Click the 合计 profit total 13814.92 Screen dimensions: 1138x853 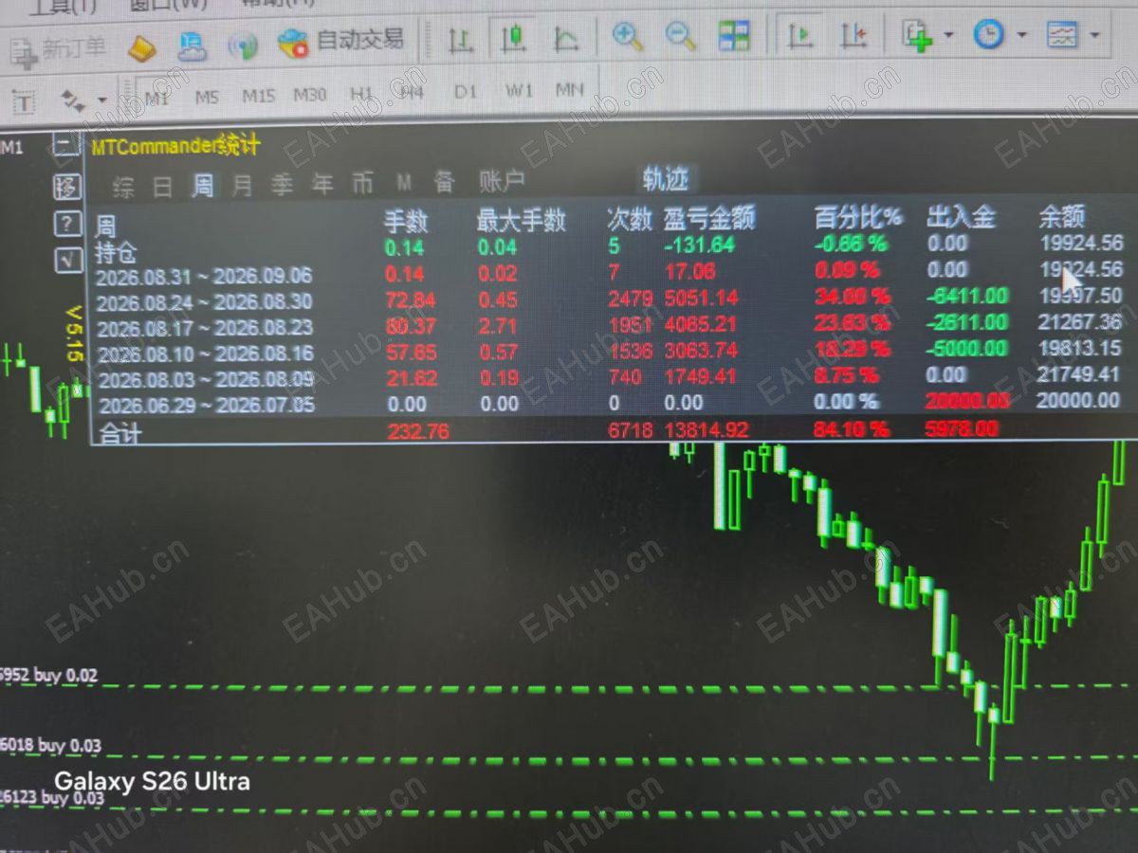(x=707, y=430)
